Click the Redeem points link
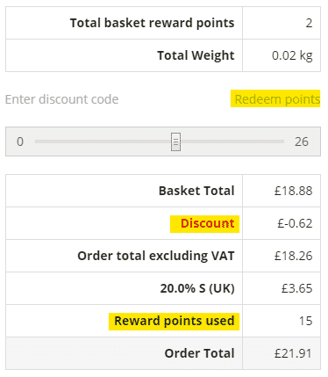Screen dimensions: 328x377 click(277, 99)
